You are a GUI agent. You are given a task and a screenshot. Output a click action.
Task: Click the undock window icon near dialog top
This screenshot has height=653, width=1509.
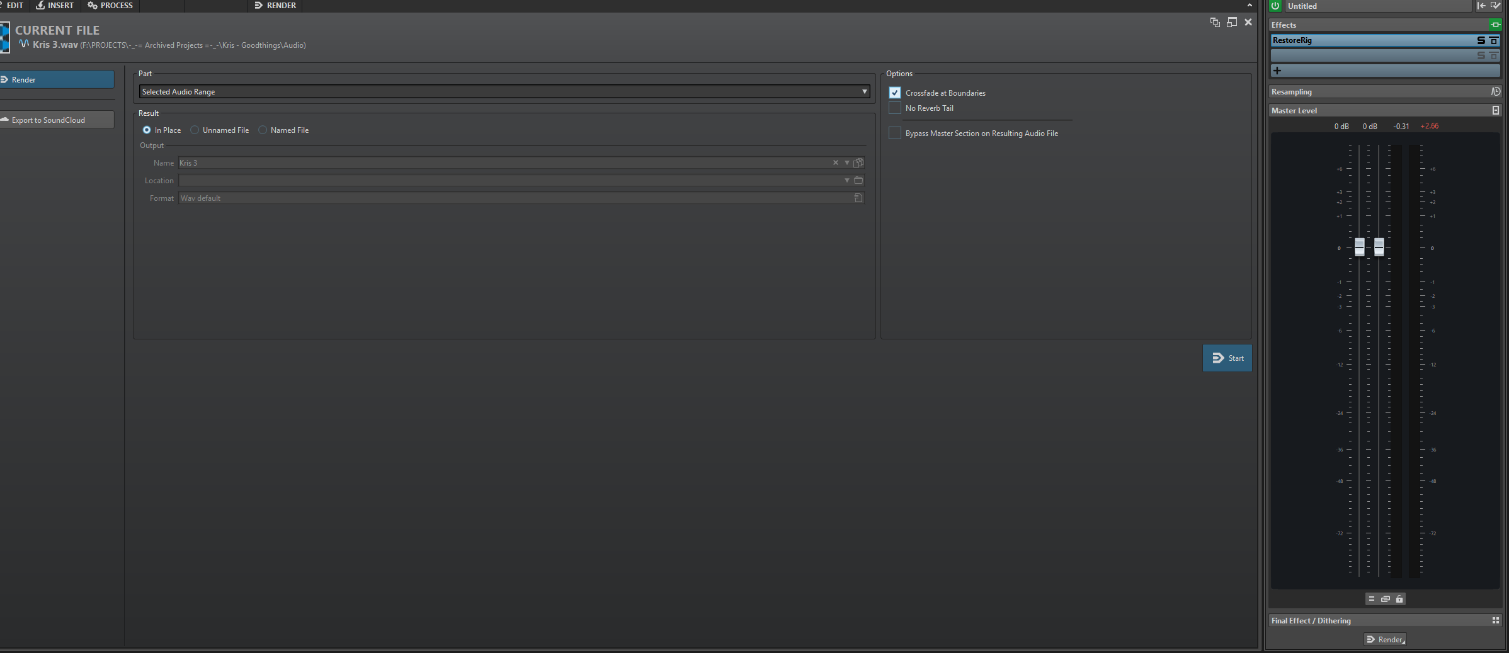click(1232, 22)
